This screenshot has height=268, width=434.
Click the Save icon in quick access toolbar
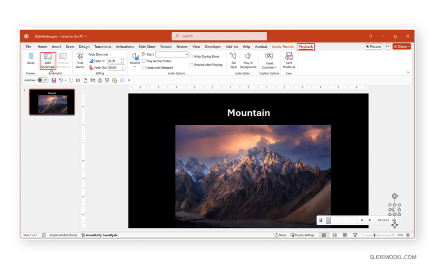(x=54, y=81)
